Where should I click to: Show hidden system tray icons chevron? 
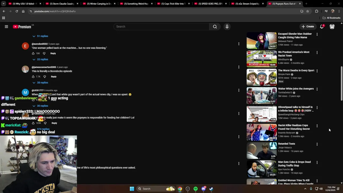click(x=305, y=189)
